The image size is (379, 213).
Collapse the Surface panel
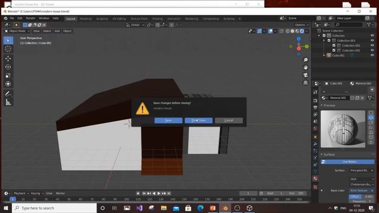click(322, 154)
